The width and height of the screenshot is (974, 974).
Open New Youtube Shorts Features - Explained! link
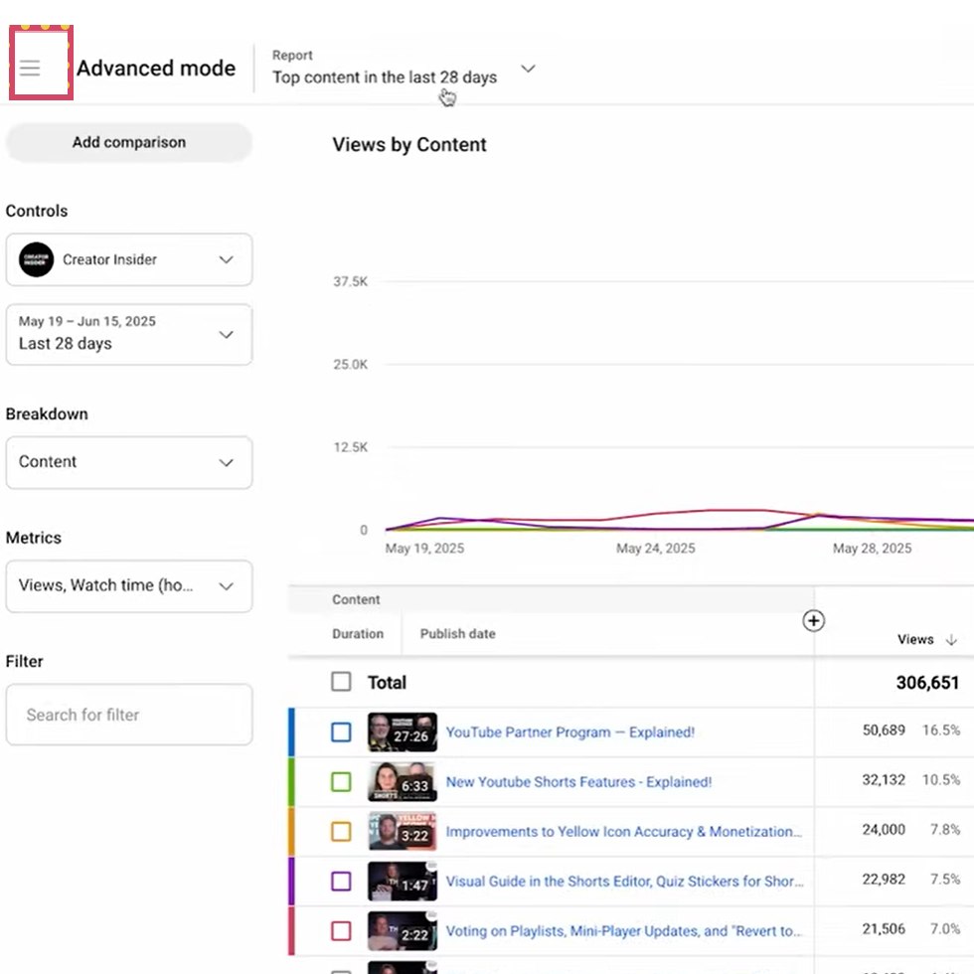click(578, 782)
